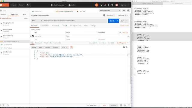Open the Postman console icon

[x=7, y=105]
